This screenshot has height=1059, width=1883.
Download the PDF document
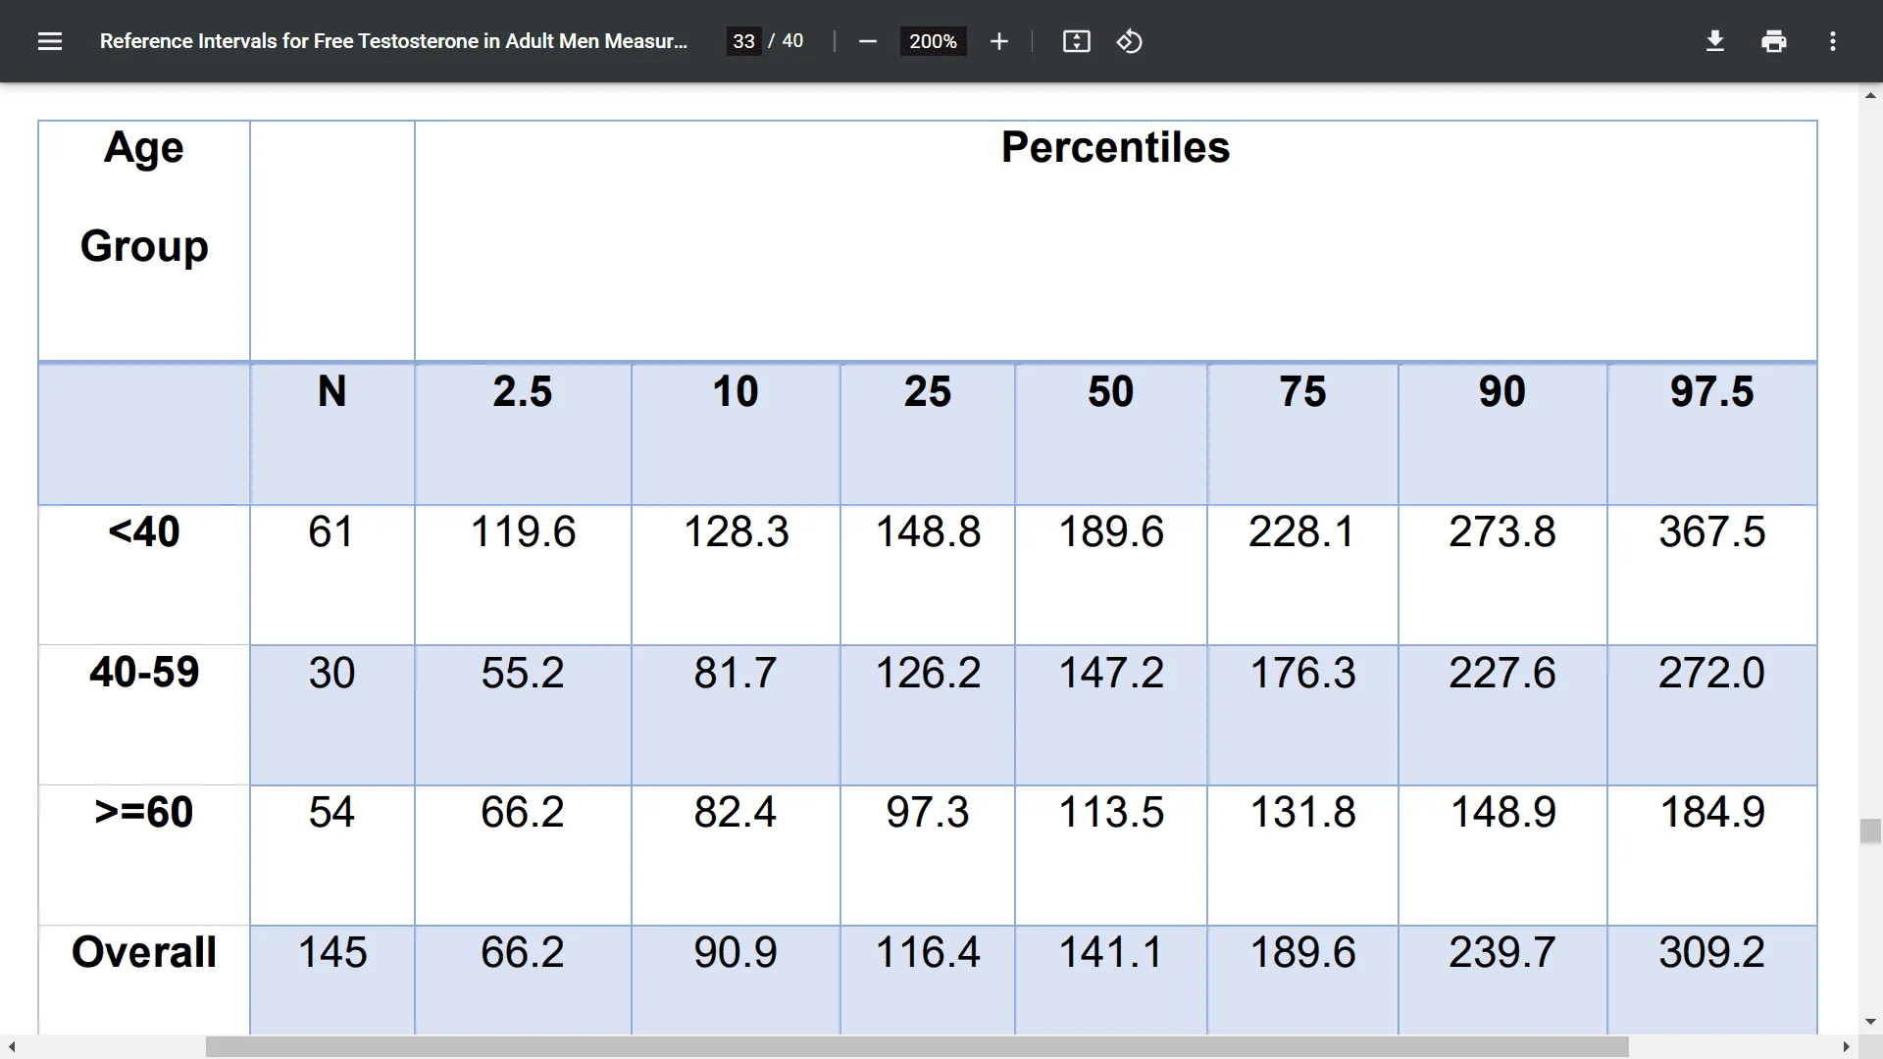1714,41
